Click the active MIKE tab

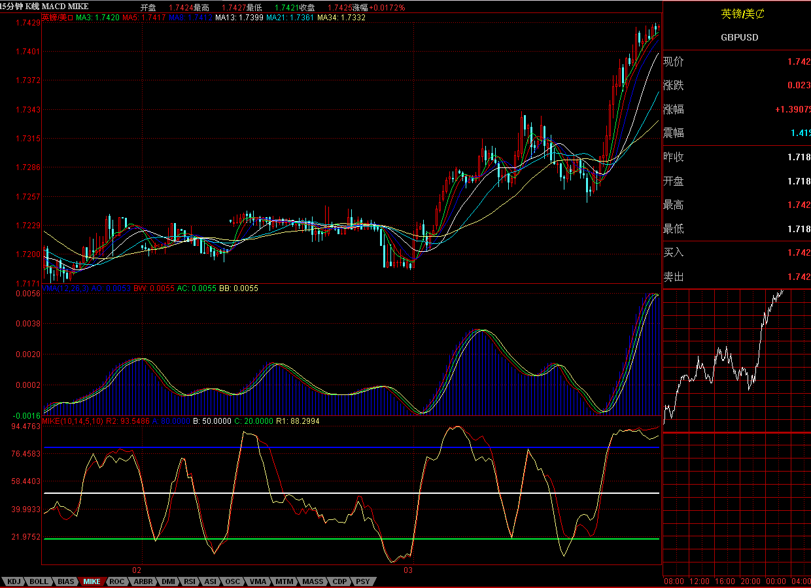[x=92, y=581]
